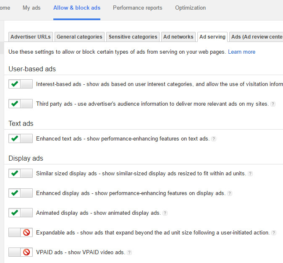Switch to the Sensitive categories tab

(133, 37)
